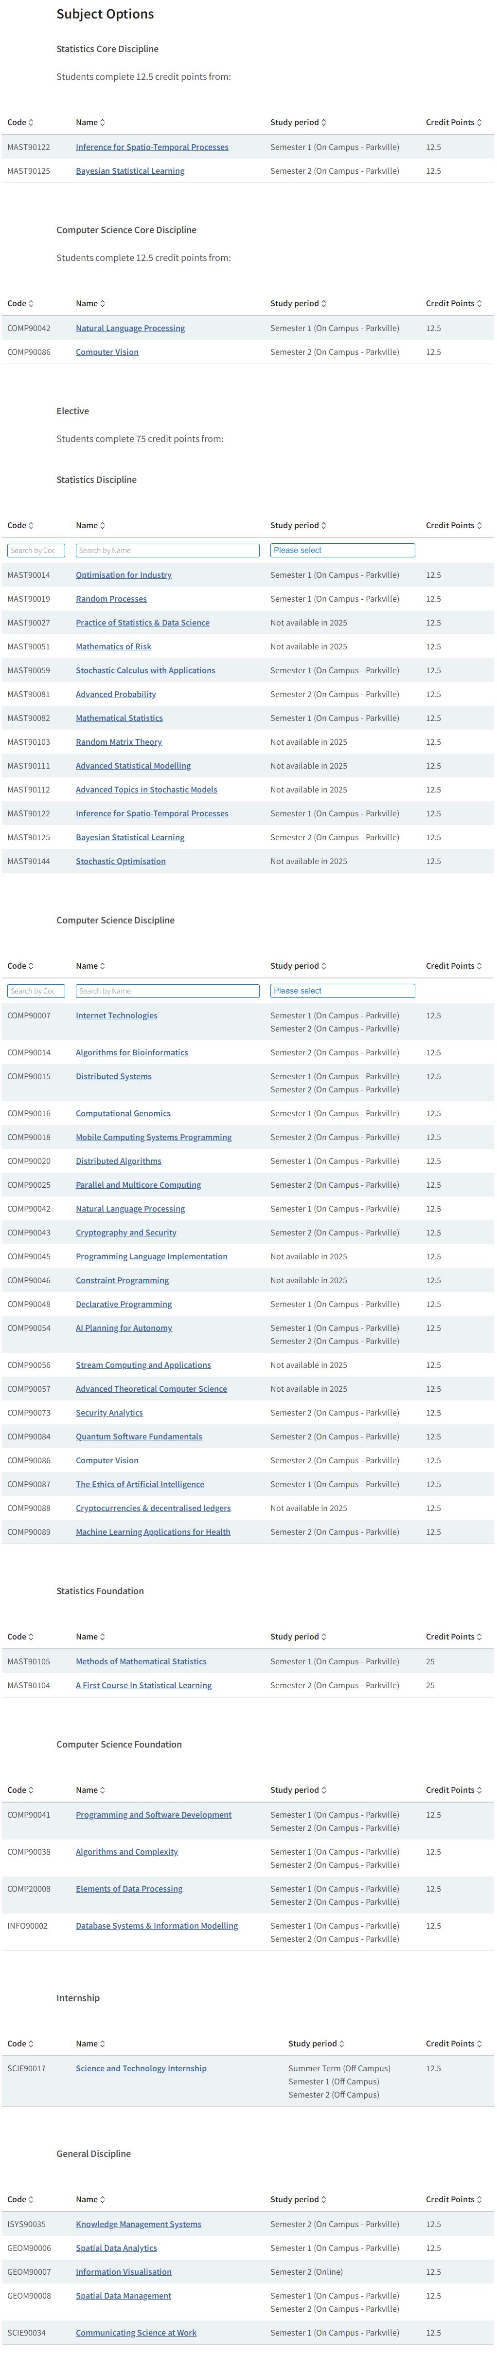Open the Stochastic Calculus with Applications subject link

pyautogui.click(x=145, y=671)
